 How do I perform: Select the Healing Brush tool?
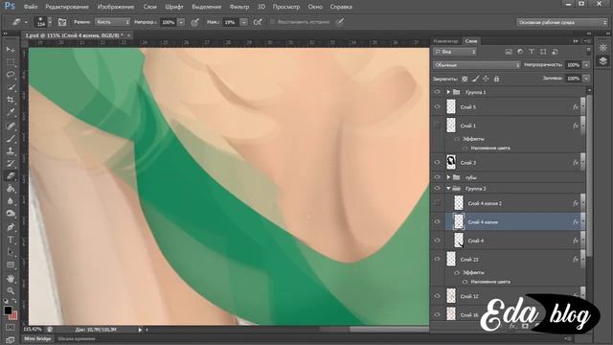(11, 126)
